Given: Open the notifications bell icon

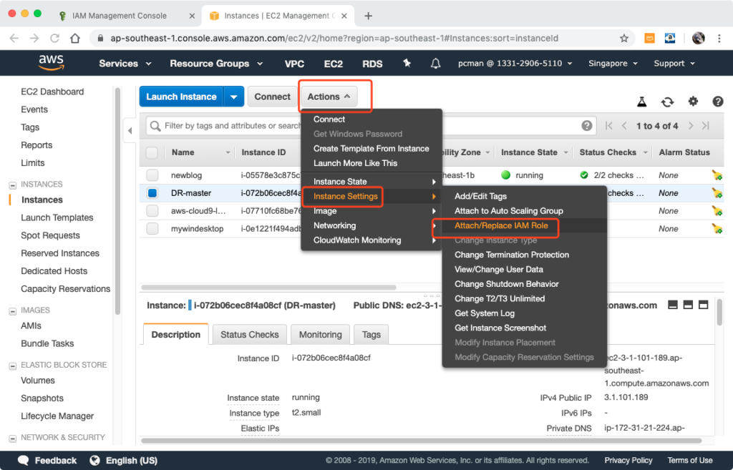Looking at the screenshot, I should click(435, 63).
